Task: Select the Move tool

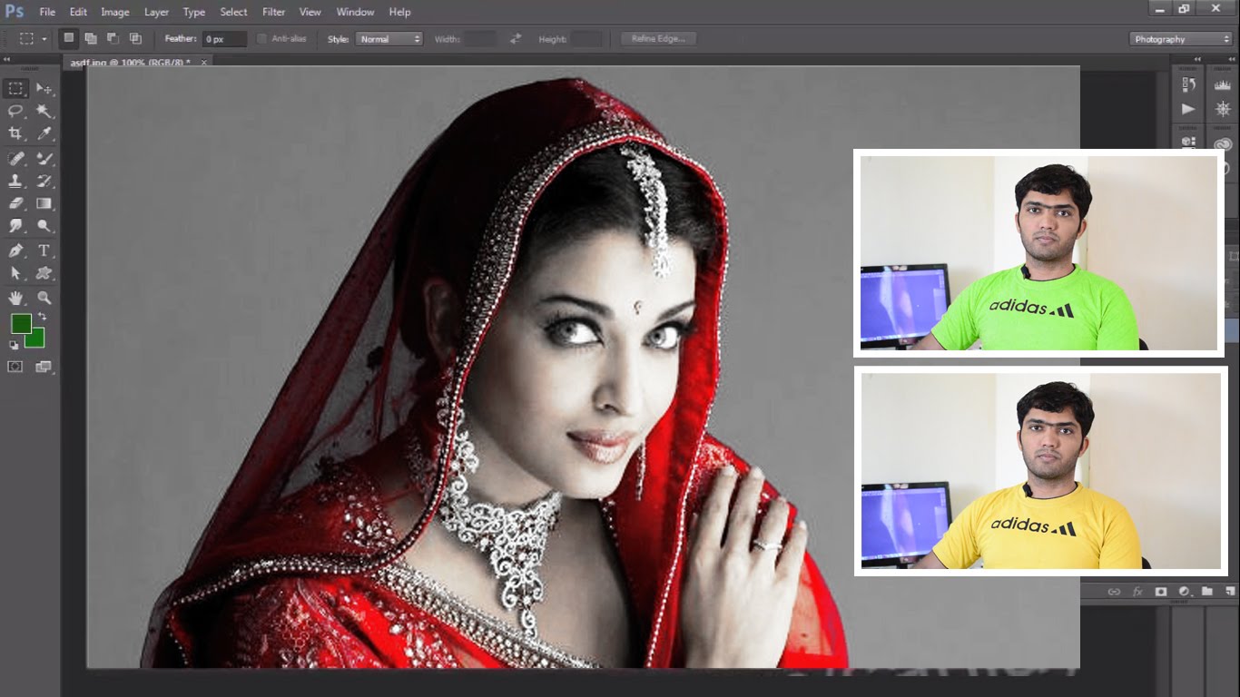Action: coord(45,89)
